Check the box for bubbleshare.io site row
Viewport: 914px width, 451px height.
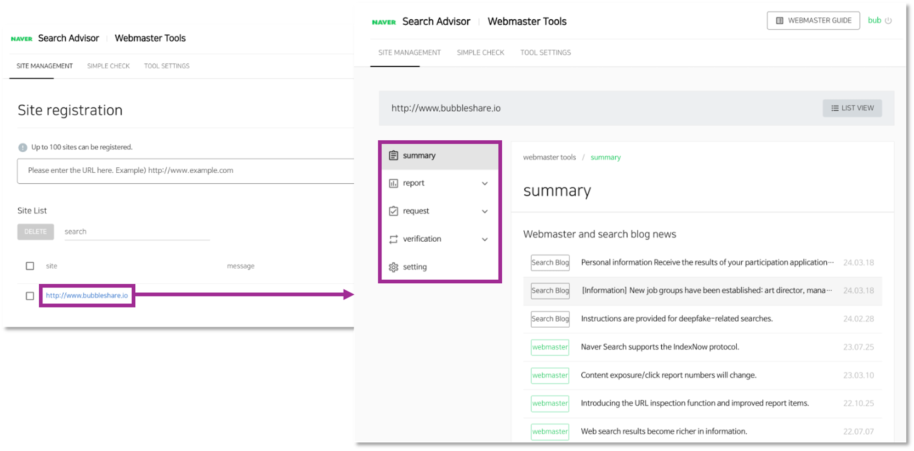click(30, 296)
